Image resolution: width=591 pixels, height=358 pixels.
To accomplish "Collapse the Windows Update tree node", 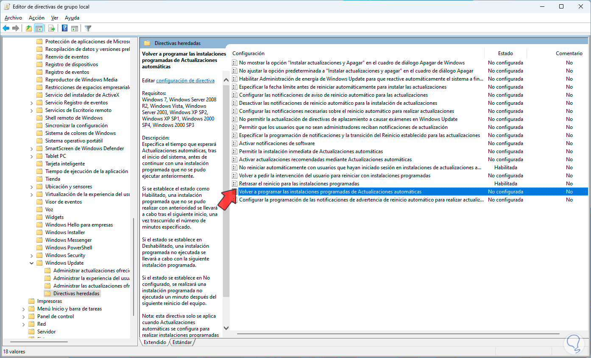I will [32, 263].
